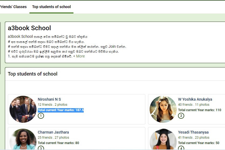225x150 pixels.
Task: Open Niroshani N S profile name
Action: pyautogui.click(x=49, y=99)
